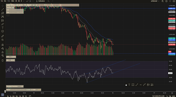Select the RSI indicator legend
The height and width of the screenshot is (97, 176).
coord(10,60)
